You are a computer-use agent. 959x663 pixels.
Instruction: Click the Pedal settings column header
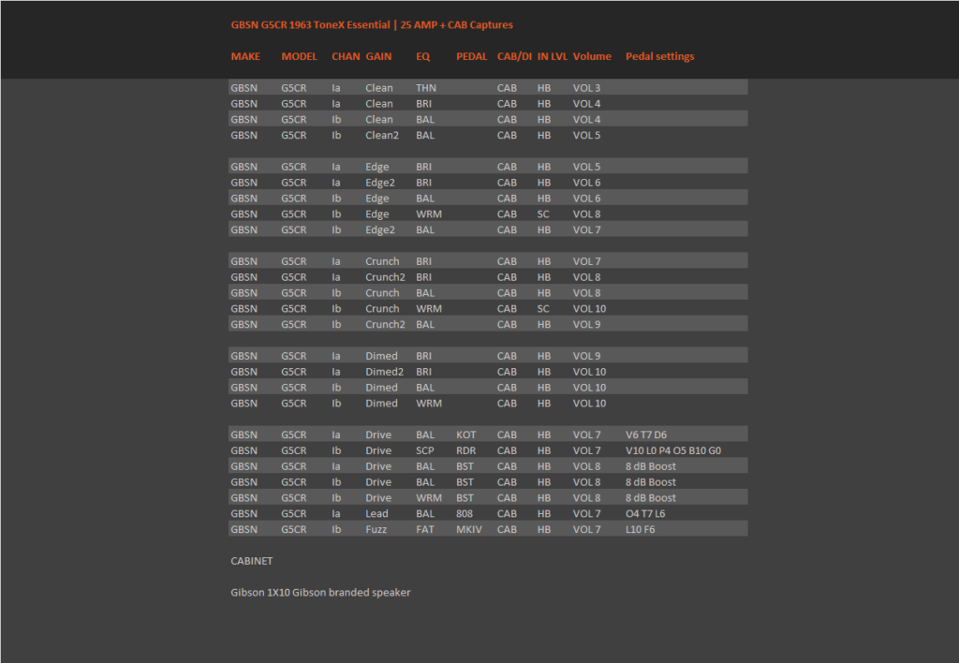tap(660, 56)
